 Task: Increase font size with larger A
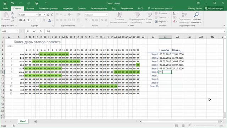tap(48, 15)
